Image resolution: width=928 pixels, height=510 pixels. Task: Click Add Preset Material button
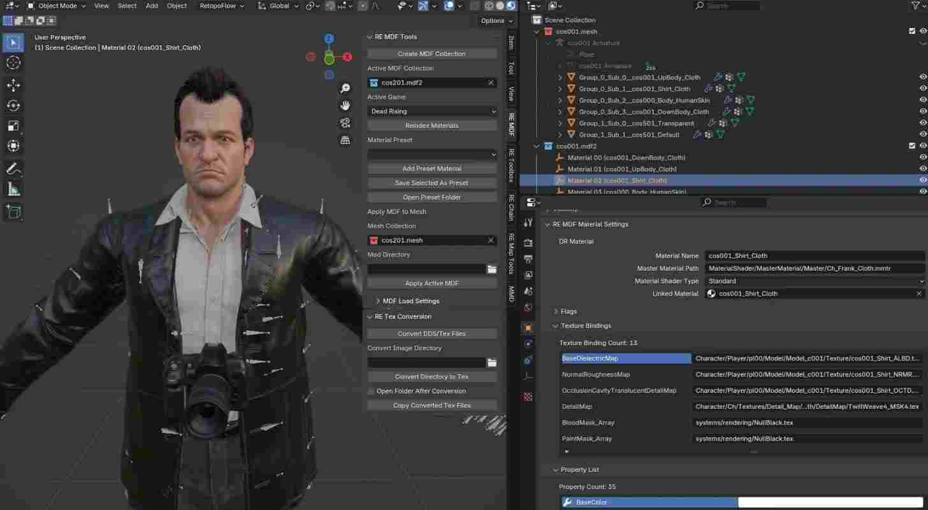pos(432,169)
